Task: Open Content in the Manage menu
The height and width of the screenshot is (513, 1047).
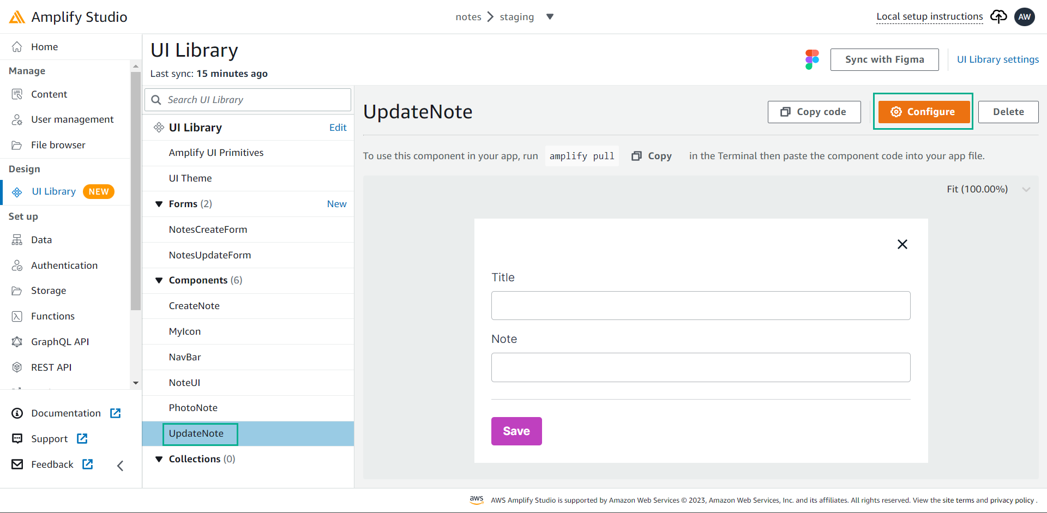Action: (49, 94)
